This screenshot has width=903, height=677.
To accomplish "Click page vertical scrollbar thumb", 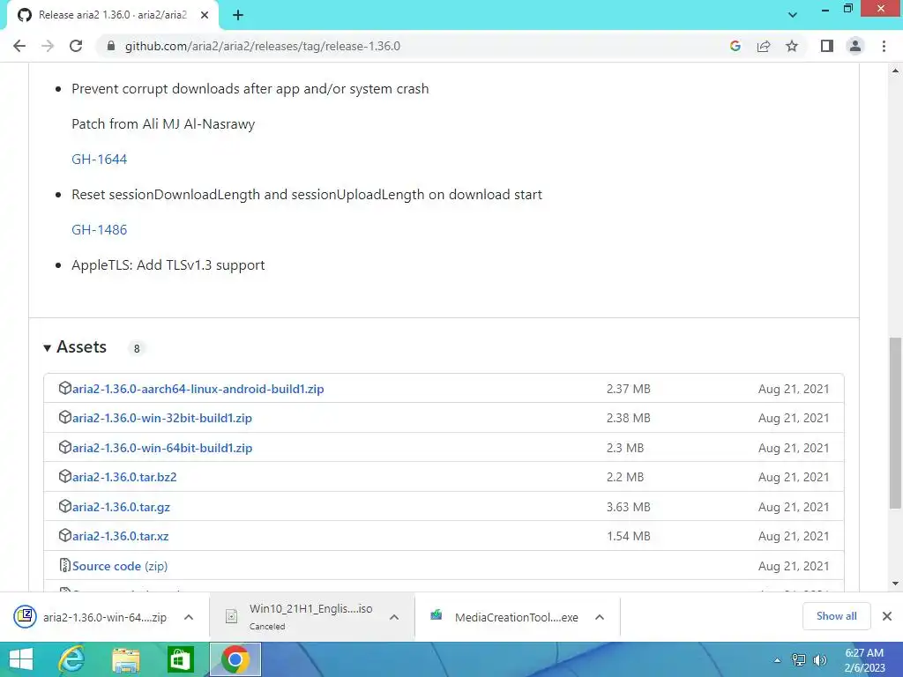I will [895, 423].
